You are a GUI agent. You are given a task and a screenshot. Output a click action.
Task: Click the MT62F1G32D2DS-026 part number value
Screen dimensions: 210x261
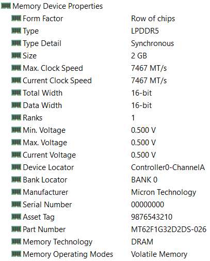tap(169, 229)
